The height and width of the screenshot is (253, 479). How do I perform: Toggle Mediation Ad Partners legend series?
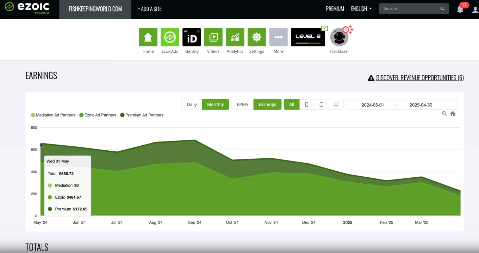[x=53, y=115]
